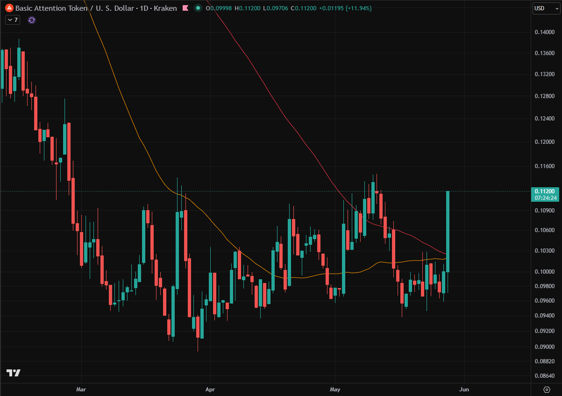Open chart settings gear icon at bottom right
This screenshot has height=396, width=562.
tap(547, 389)
